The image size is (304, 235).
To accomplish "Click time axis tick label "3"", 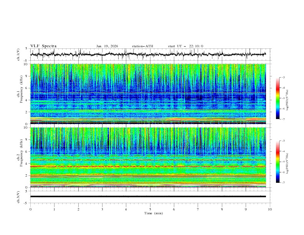I will (102, 209).
